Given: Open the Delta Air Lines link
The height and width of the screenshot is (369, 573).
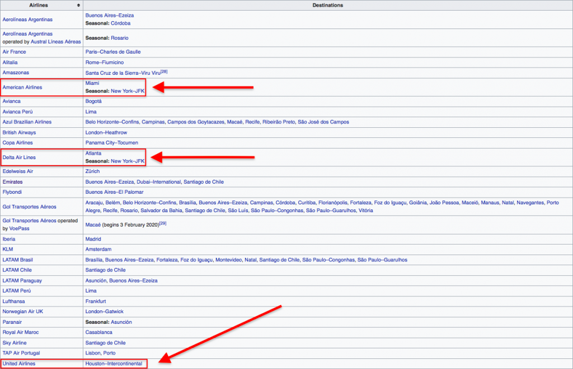Looking at the screenshot, I should [x=19, y=157].
